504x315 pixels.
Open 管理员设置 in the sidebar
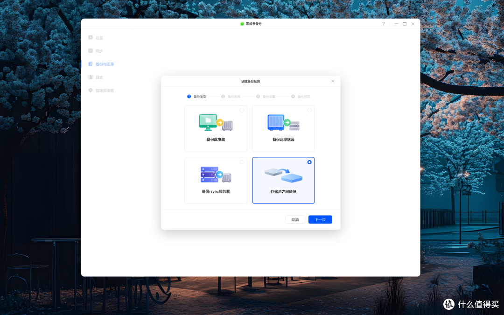click(101, 91)
